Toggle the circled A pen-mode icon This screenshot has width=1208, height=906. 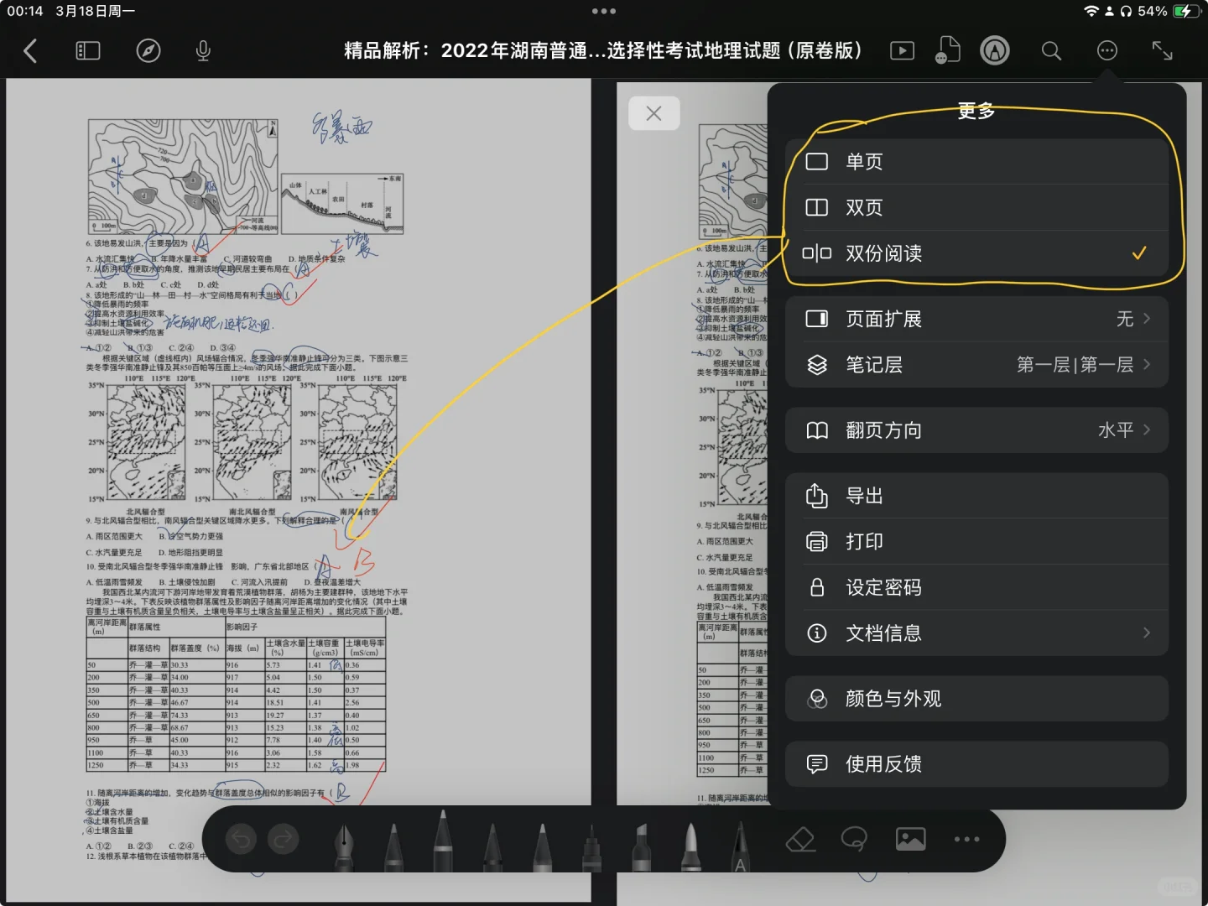coord(995,51)
